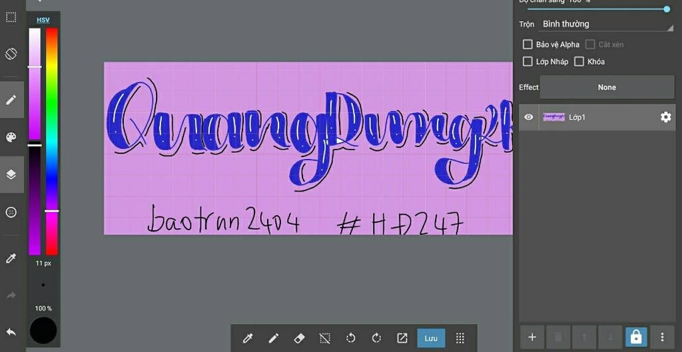Open the color palette panel icon

(11, 137)
